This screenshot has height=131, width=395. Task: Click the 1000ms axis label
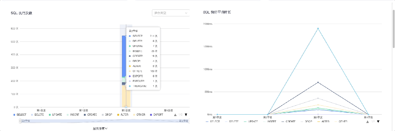(208, 70)
